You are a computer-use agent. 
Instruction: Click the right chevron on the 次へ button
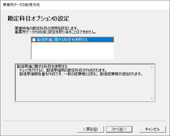(126, 129)
